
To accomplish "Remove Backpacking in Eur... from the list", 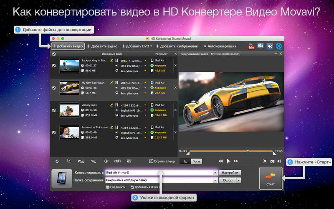I will click(x=175, y=66).
